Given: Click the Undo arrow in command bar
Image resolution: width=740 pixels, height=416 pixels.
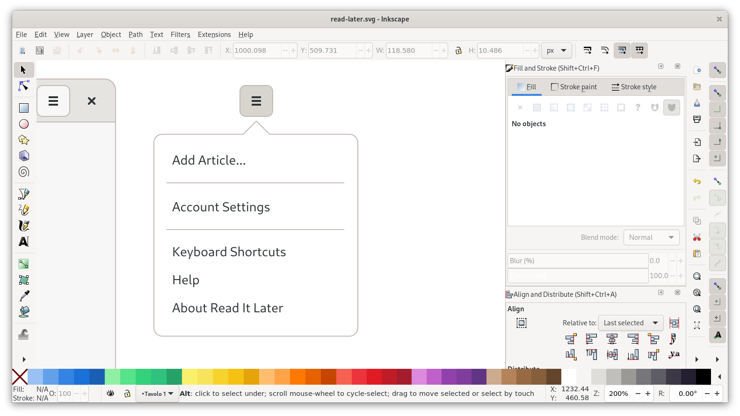Looking at the screenshot, I should [x=697, y=181].
